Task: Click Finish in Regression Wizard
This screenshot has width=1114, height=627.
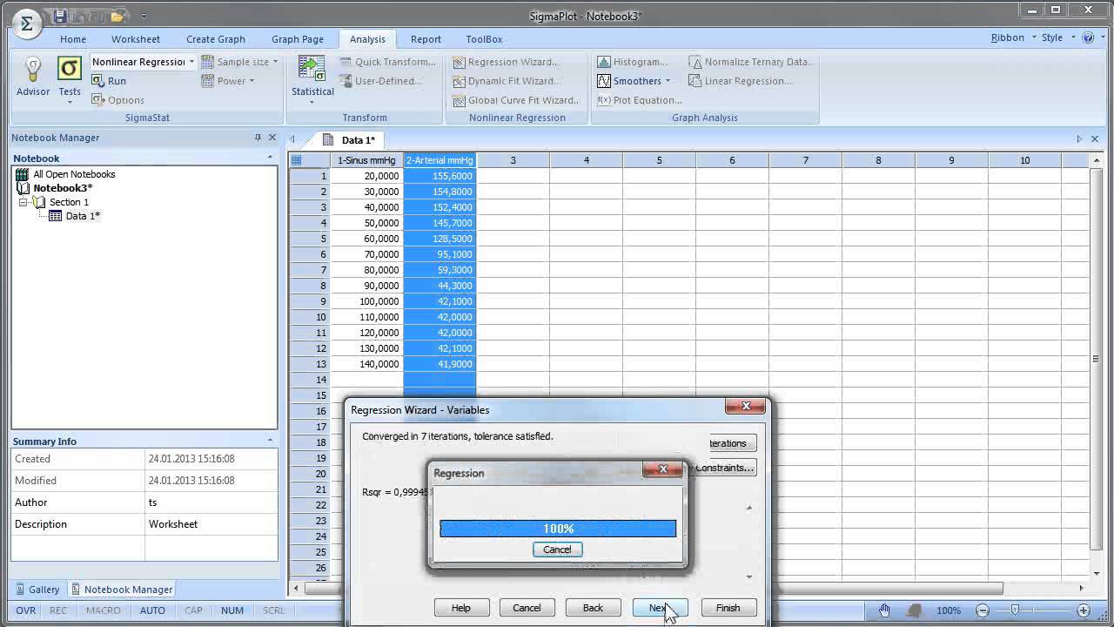Action: 728,608
